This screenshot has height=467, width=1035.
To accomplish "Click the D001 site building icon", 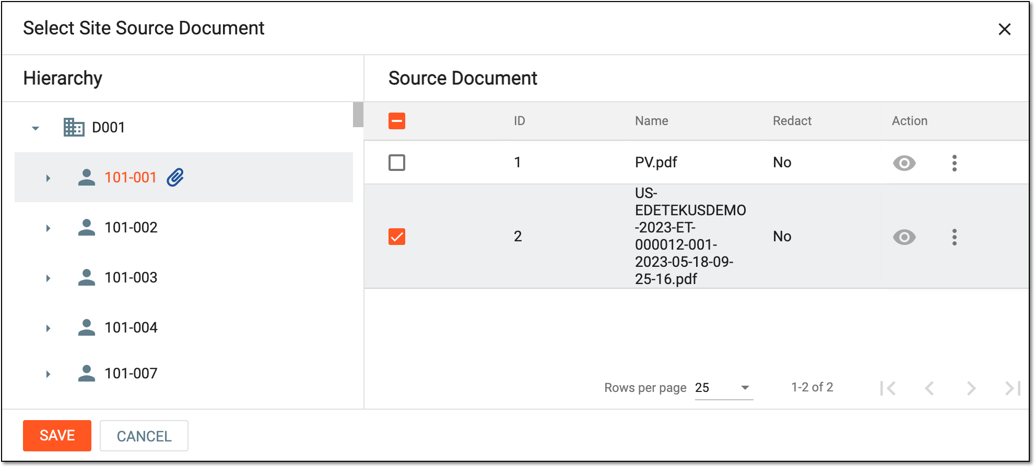I will coord(74,127).
